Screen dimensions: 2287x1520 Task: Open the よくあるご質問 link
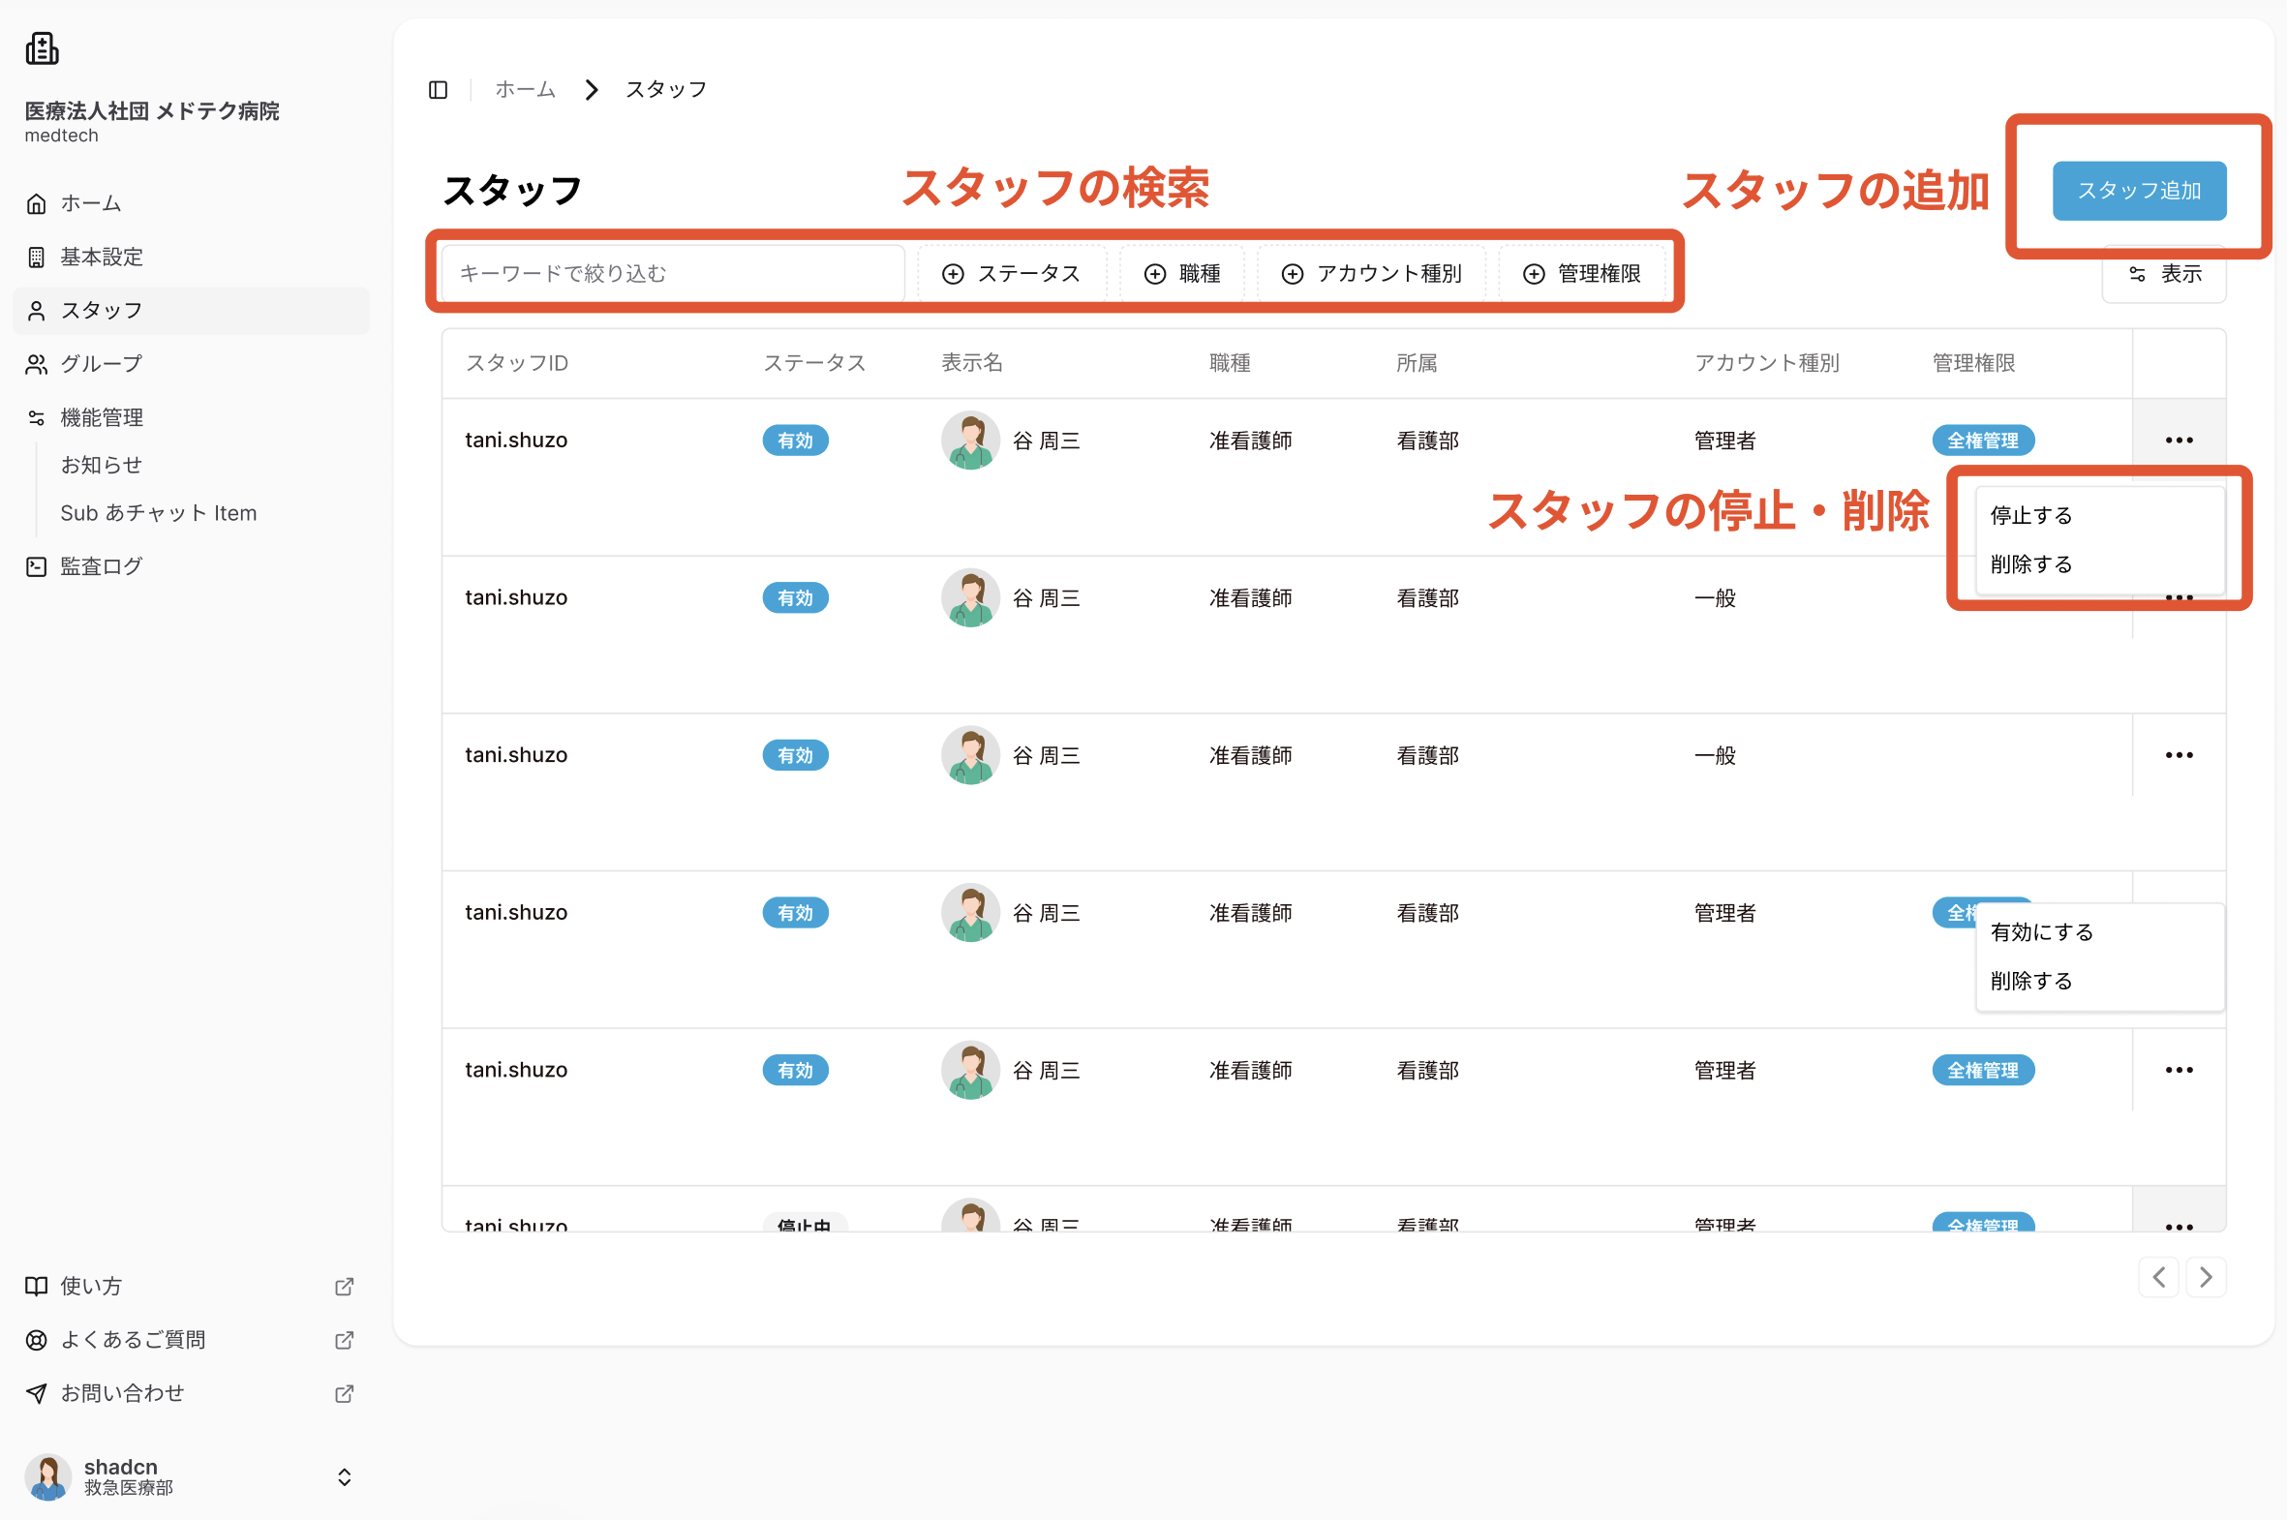pyautogui.click(x=191, y=1340)
